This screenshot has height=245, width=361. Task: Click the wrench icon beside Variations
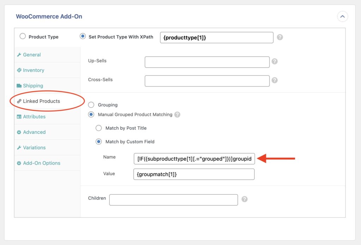click(20, 147)
